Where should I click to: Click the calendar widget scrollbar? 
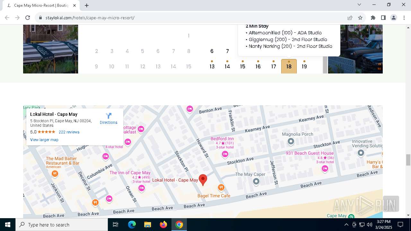[x=325, y=65]
